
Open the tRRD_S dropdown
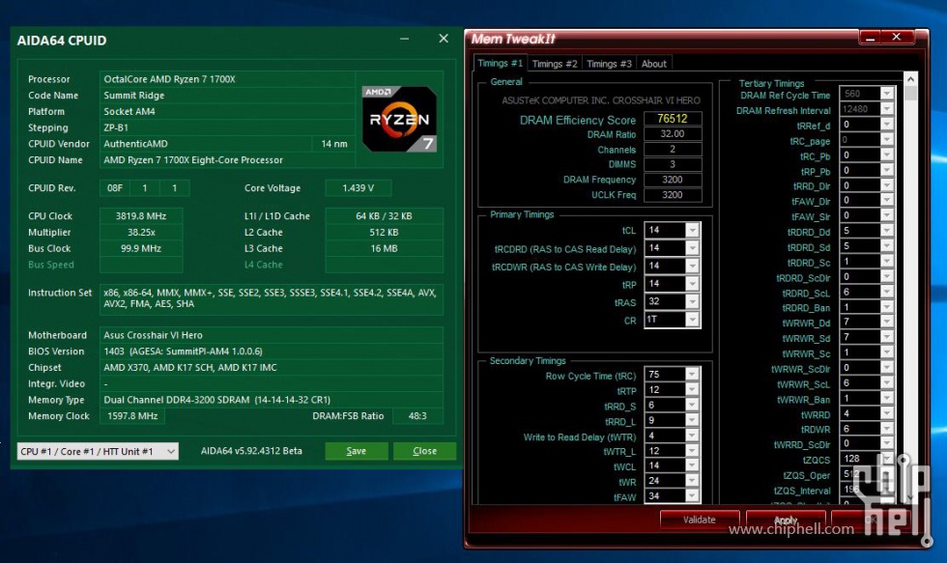(x=693, y=405)
